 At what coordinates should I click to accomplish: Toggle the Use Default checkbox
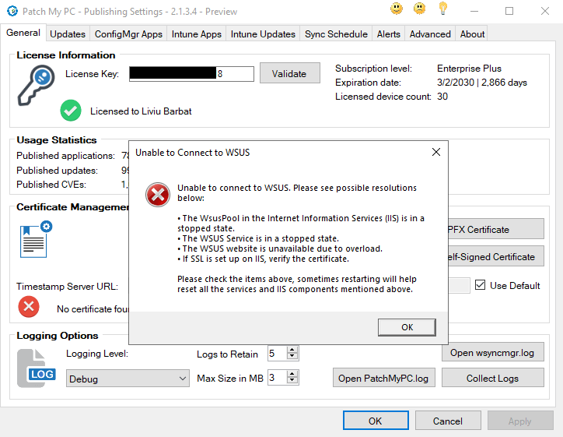tap(480, 285)
